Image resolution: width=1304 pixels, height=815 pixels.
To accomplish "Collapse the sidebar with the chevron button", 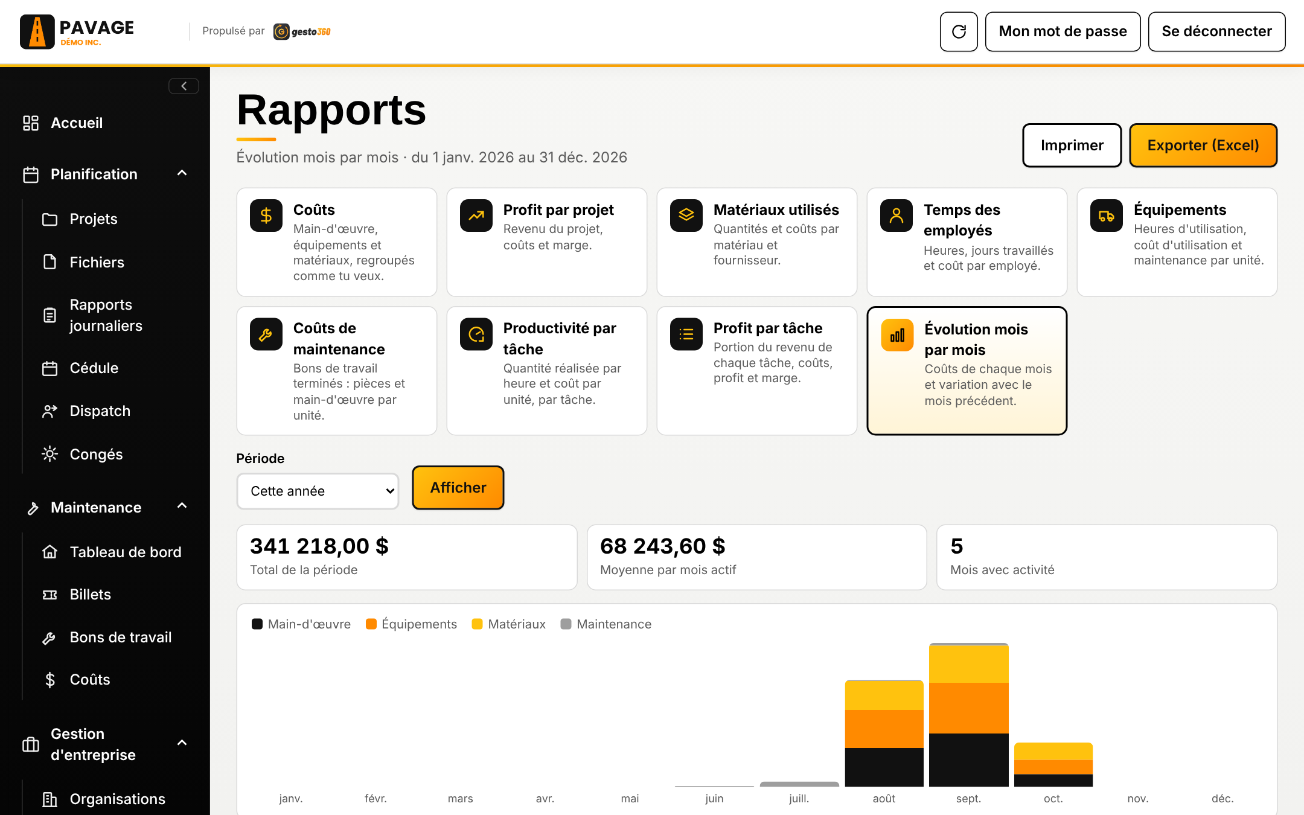I will point(184,86).
